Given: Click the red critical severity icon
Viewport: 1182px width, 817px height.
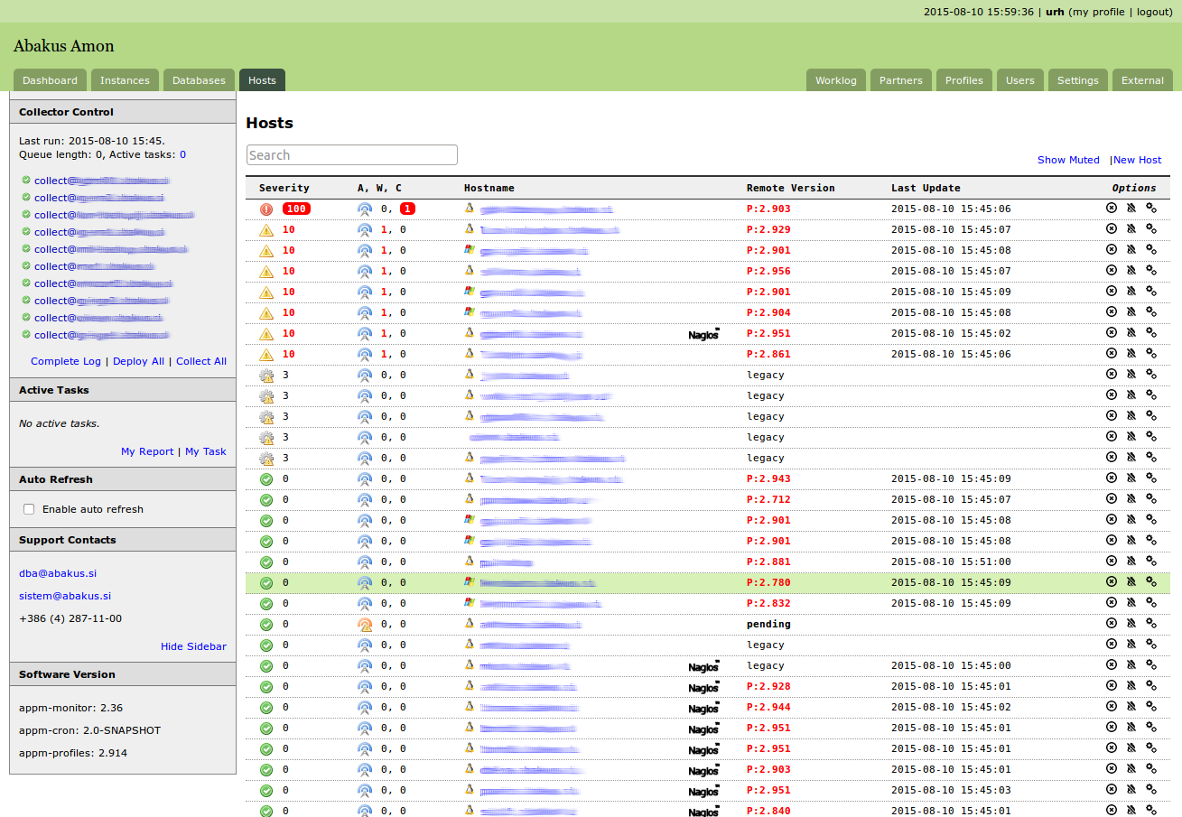Looking at the screenshot, I should tap(266, 209).
